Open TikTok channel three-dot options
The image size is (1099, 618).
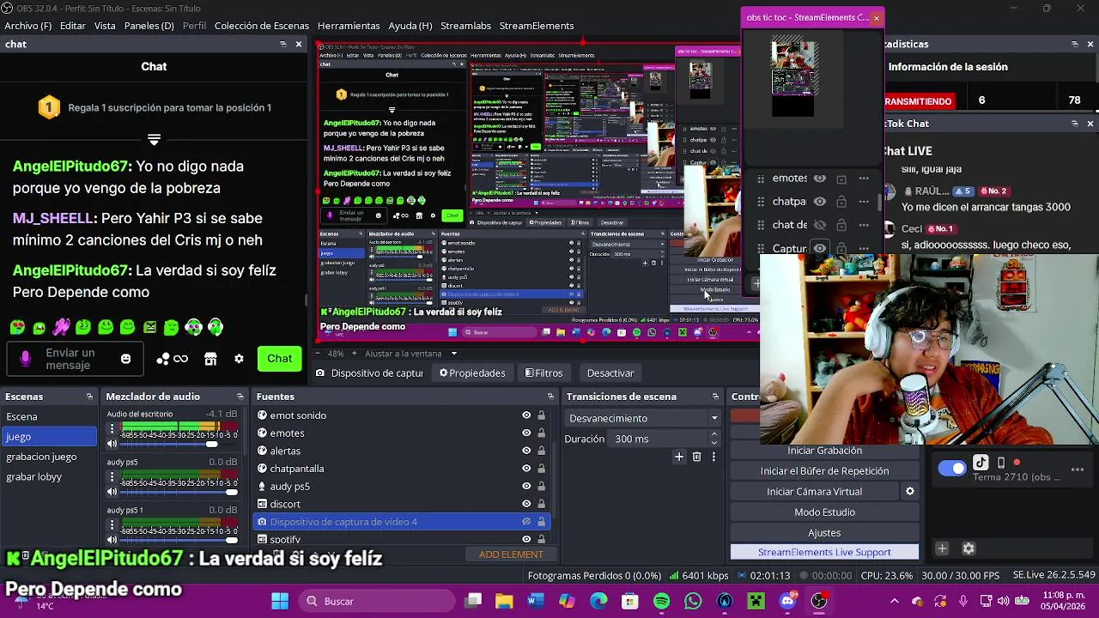[1078, 470]
